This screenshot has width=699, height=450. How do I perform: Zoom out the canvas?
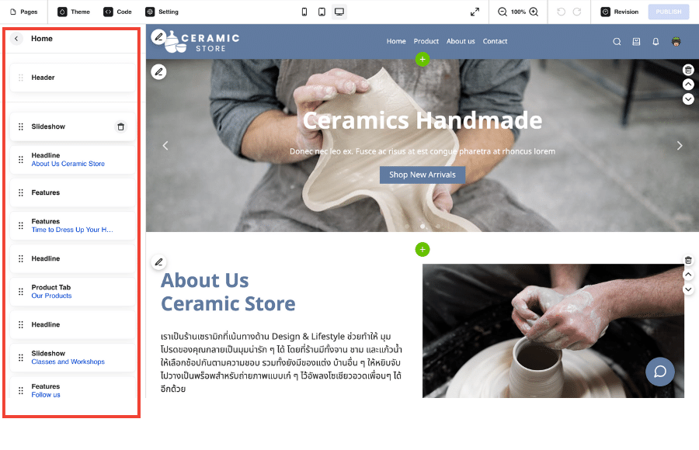[503, 12]
